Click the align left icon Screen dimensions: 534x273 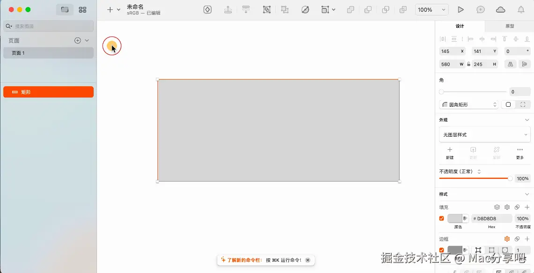(x=471, y=39)
